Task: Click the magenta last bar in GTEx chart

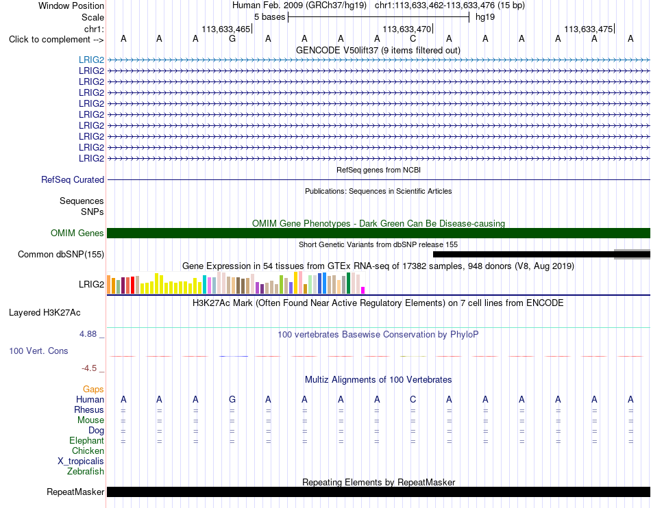Action: (363, 290)
